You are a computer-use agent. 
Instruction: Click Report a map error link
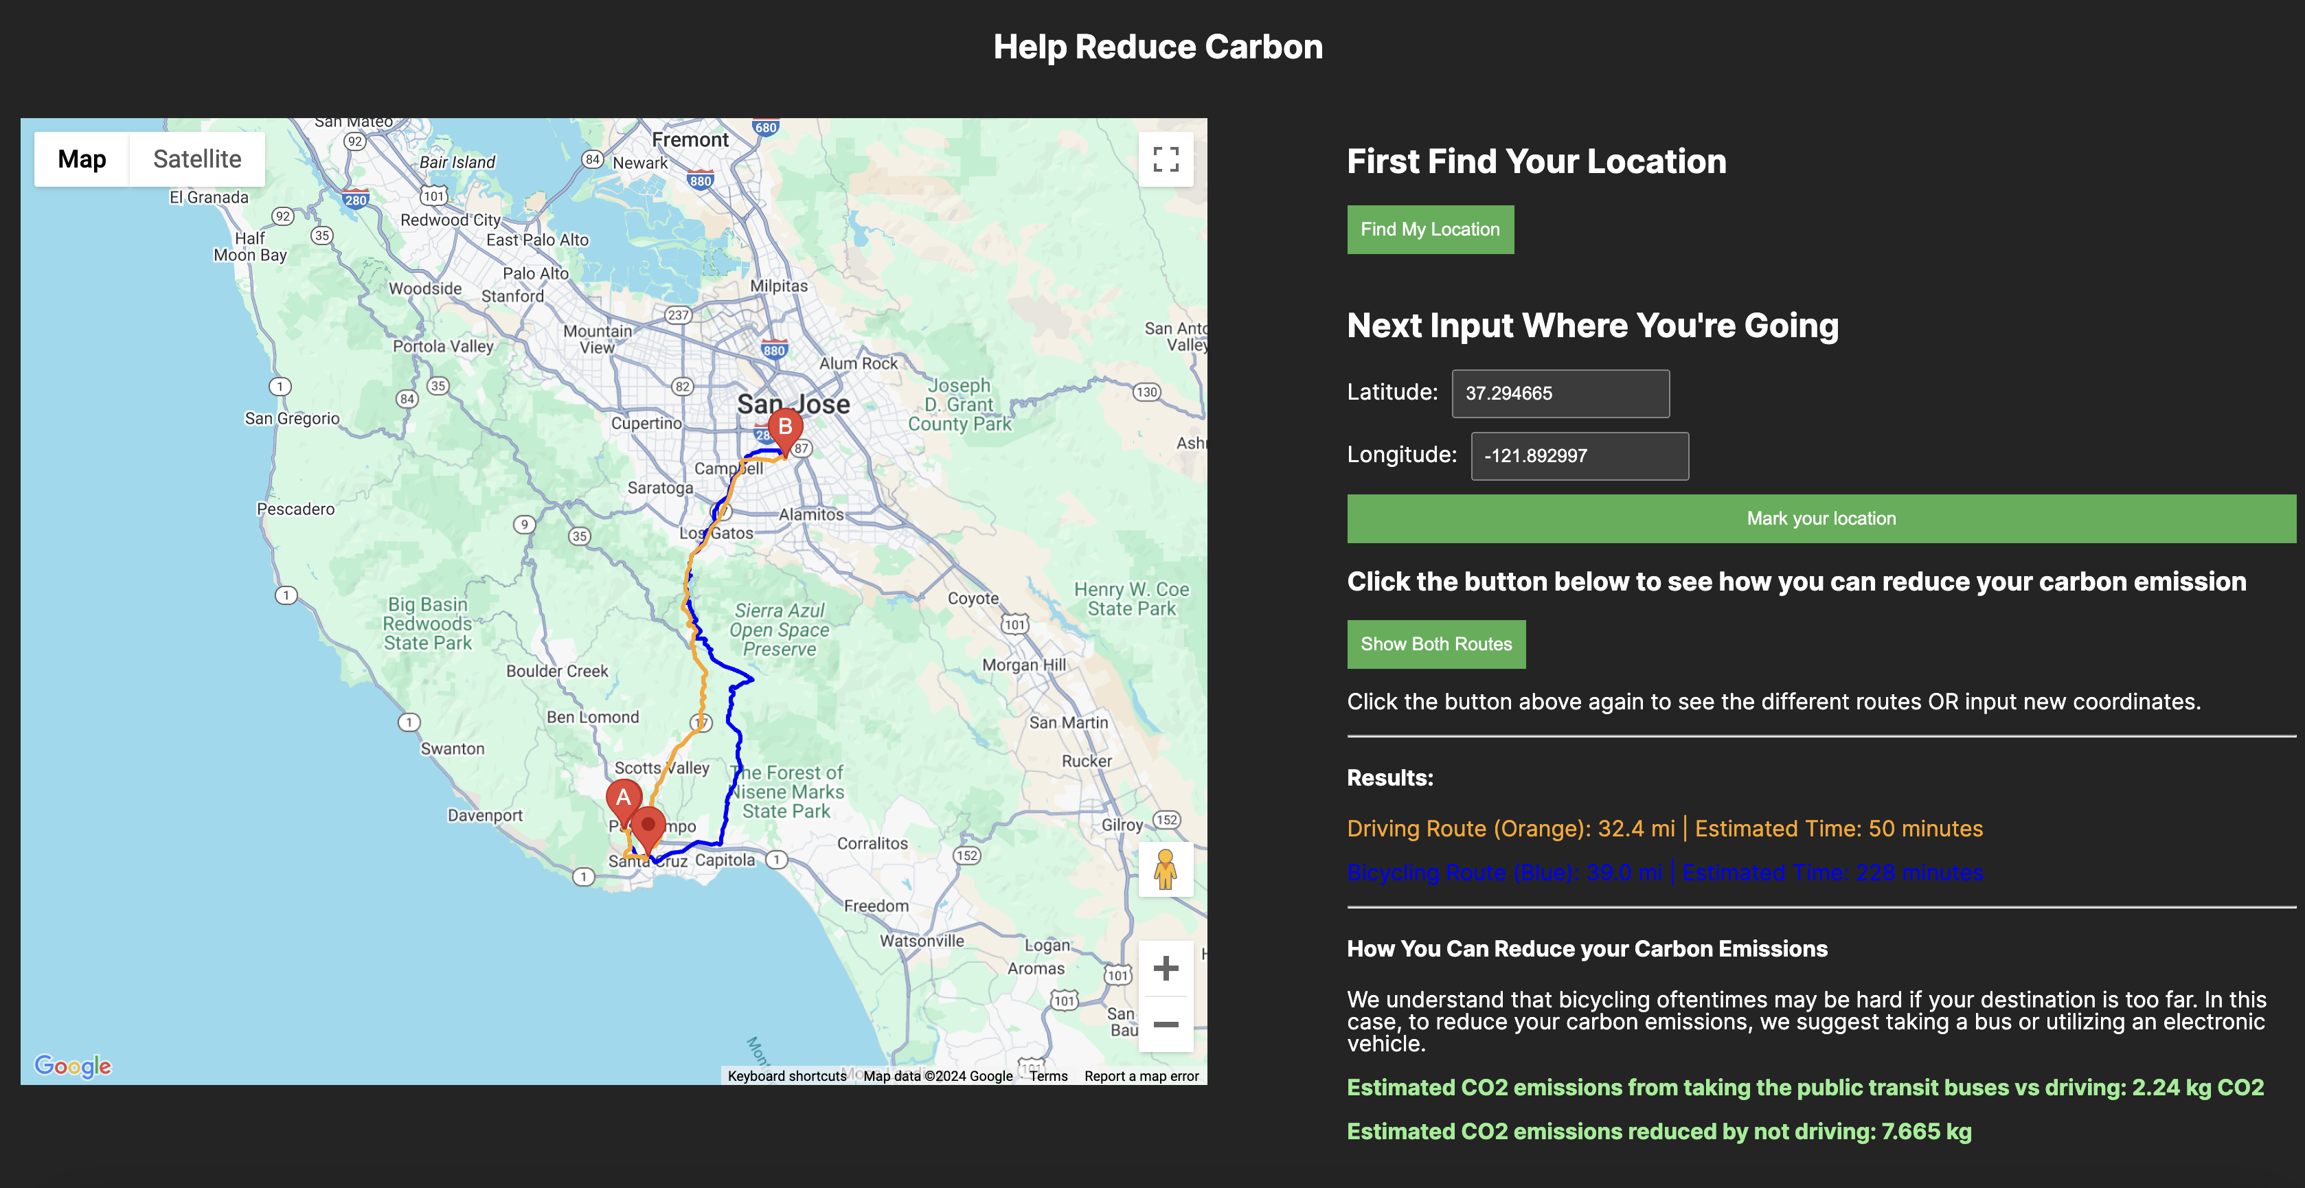(1141, 1076)
